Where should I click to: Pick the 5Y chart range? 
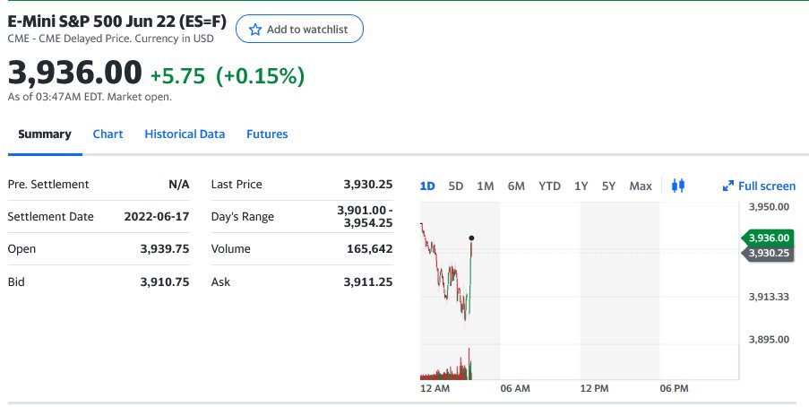(x=609, y=186)
